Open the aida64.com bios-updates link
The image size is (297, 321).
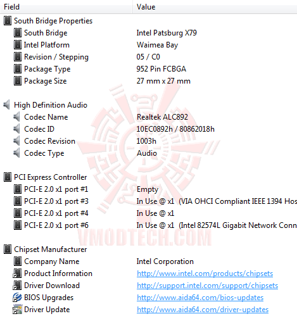pyautogui.click(x=200, y=298)
